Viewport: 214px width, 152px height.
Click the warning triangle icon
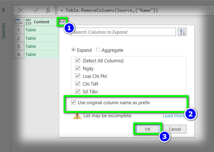point(77,116)
